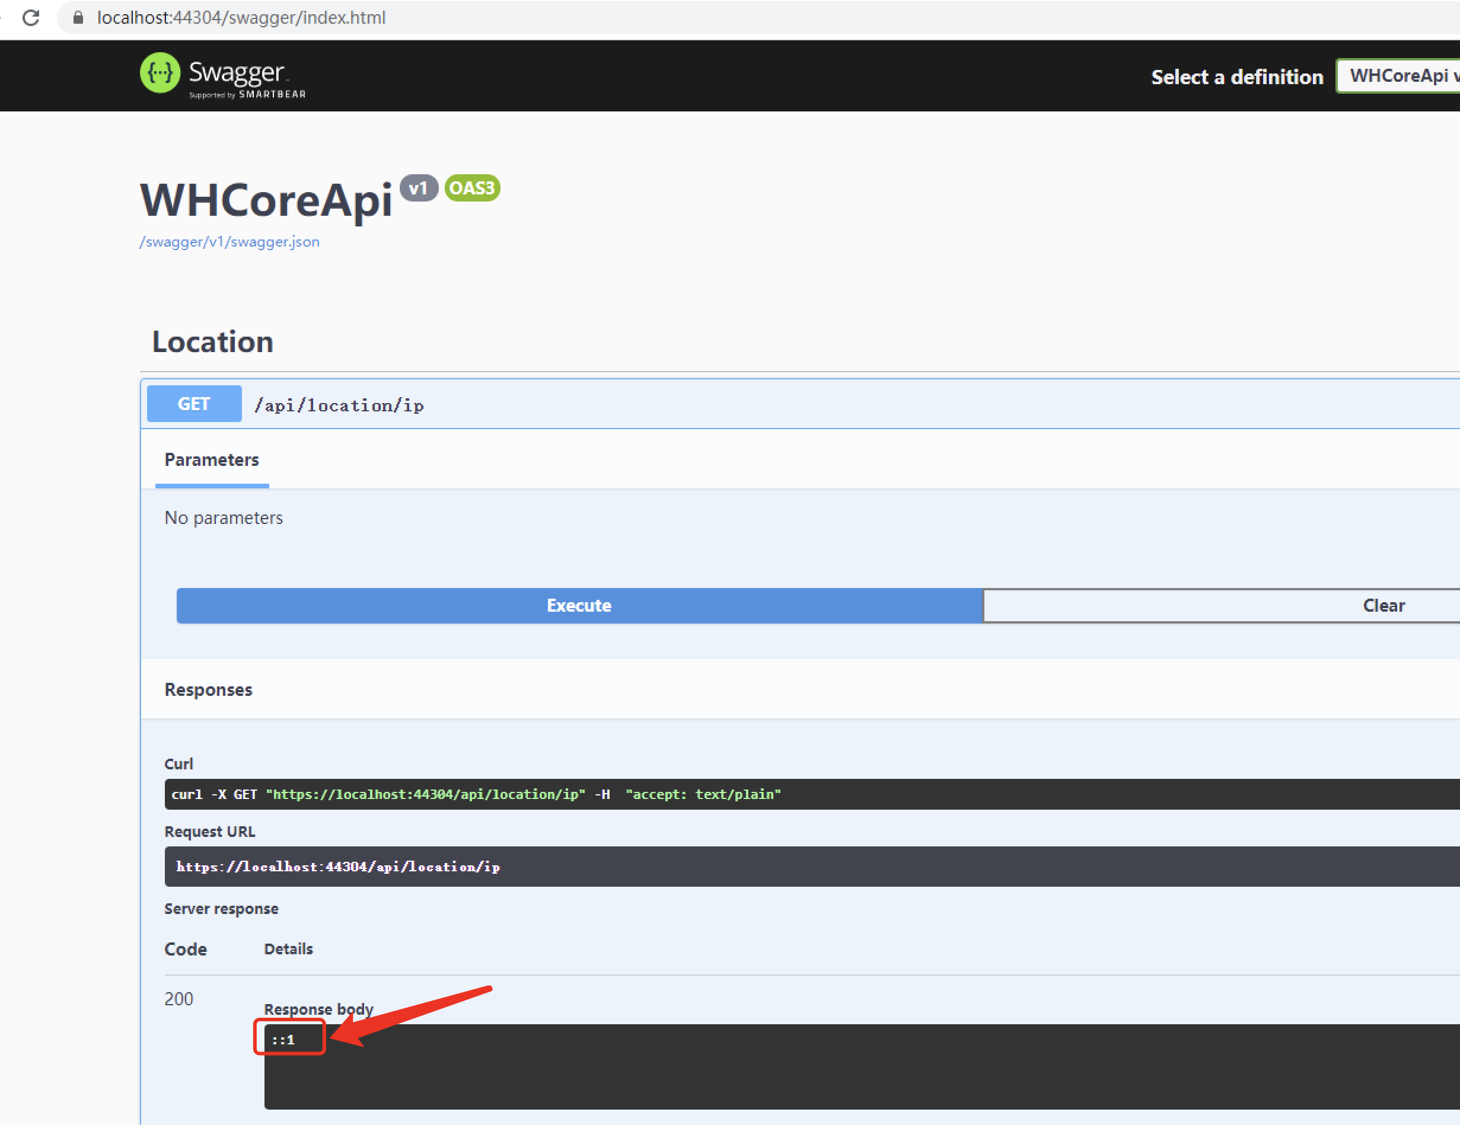The image size is (1460, 1125).
Task: Click the Swagger wordmark text
Action: point(237,72)
